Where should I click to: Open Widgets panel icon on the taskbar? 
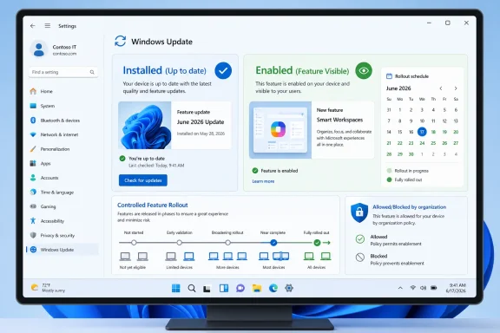pos(224,289)
